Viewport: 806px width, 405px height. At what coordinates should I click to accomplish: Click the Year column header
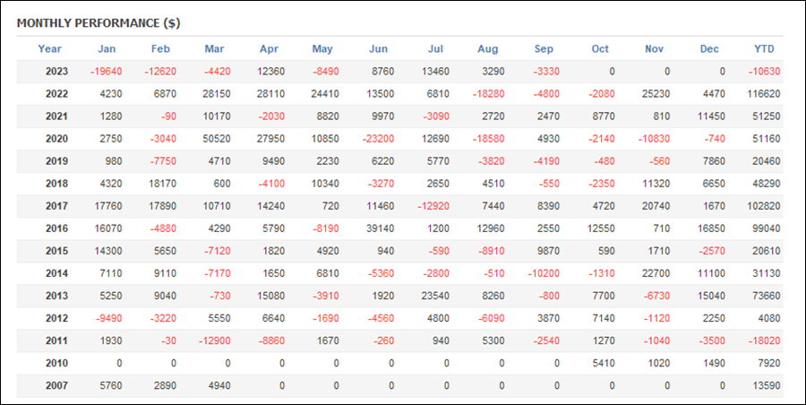(x=50, y=48)
